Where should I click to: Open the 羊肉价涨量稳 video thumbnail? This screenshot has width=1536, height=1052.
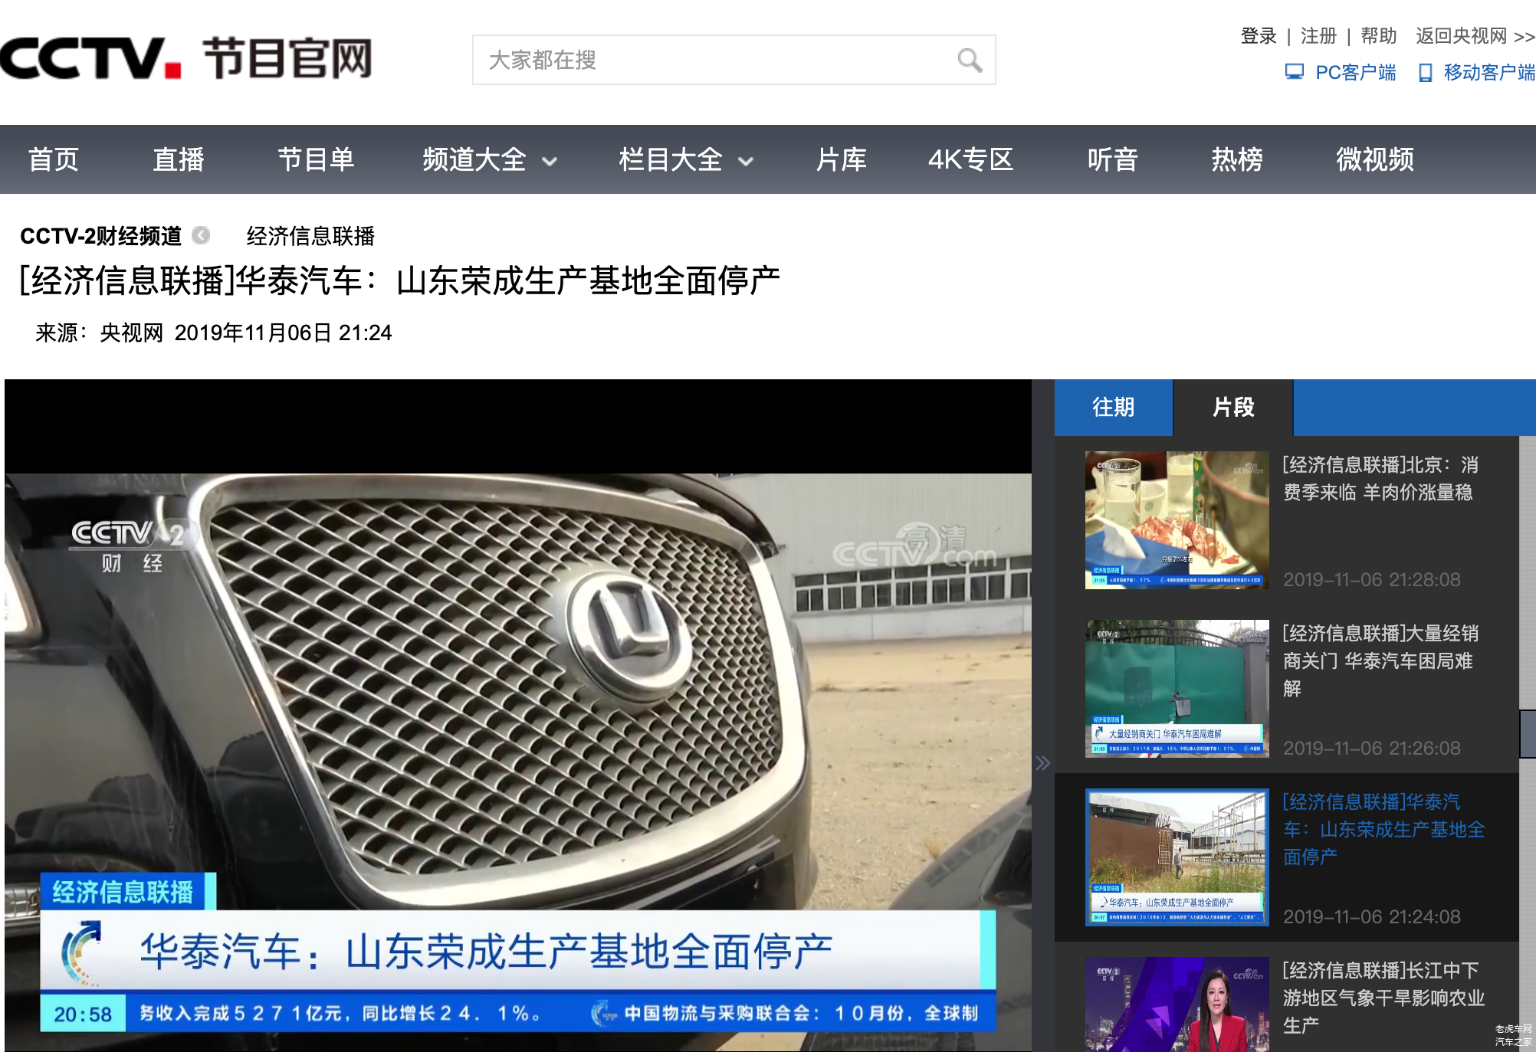1177,520
